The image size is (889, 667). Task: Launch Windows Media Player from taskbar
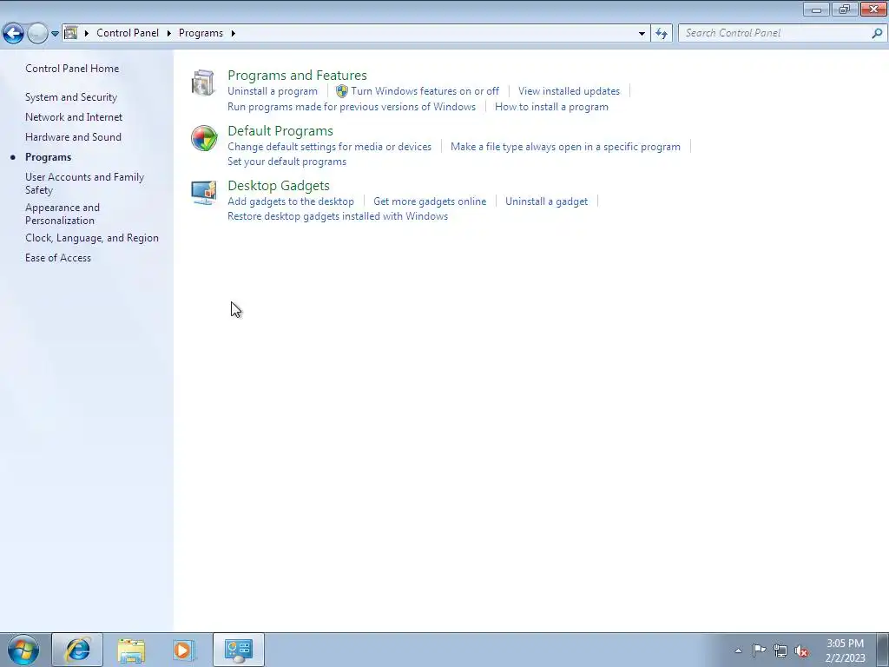(x=184, y=650)
